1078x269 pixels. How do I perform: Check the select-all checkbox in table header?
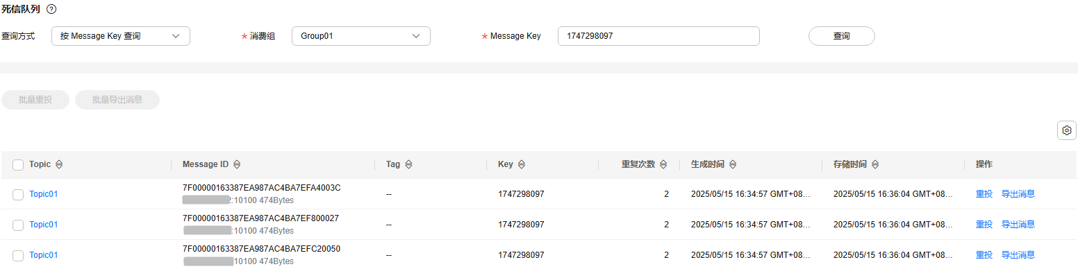point(18,165)
